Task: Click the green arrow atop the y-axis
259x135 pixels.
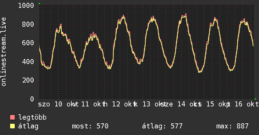Action: (x=39, y=3)
